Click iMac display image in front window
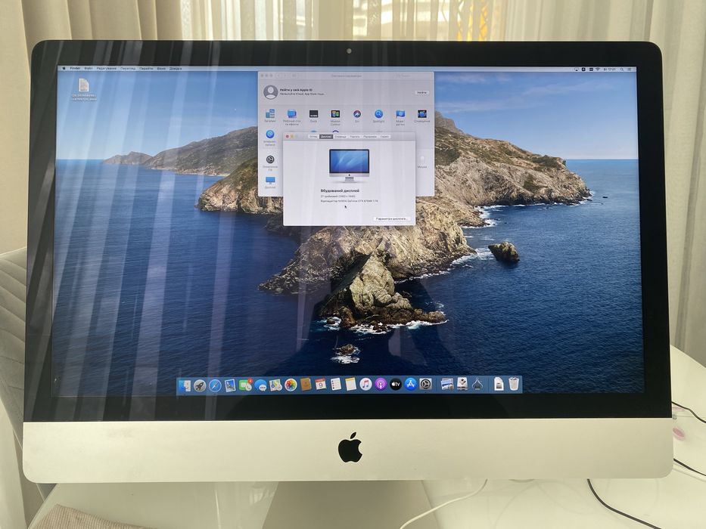706x529 pixels. tap(349, 166)
